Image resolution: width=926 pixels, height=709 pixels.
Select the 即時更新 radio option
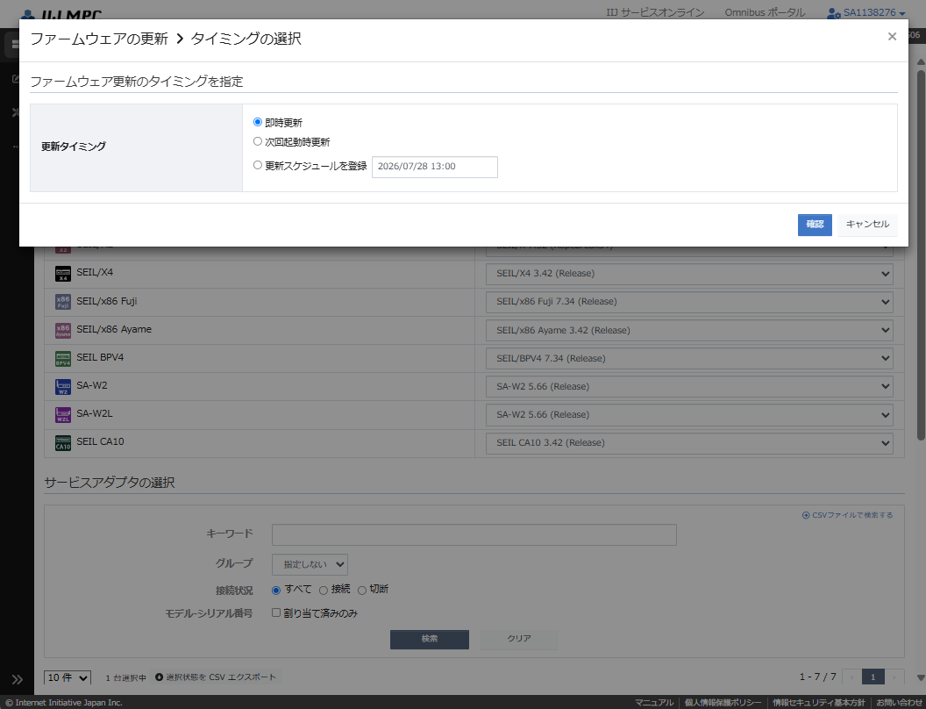tap(258, 122)
